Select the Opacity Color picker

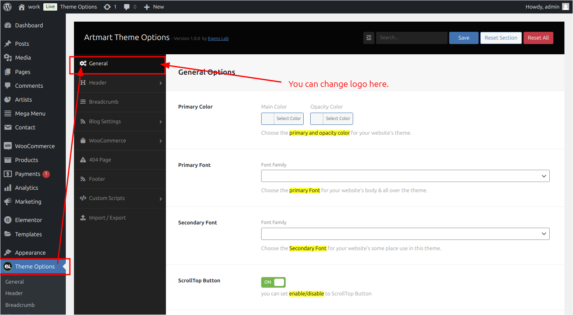[x=331, y=119]
